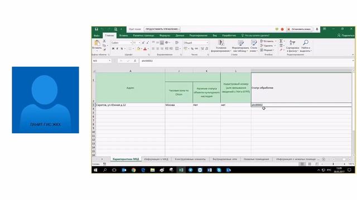Image resolution: width=357 pixels, height=200 pixels.
Task: Click the red record indicator icon
Action: [282, 29]
